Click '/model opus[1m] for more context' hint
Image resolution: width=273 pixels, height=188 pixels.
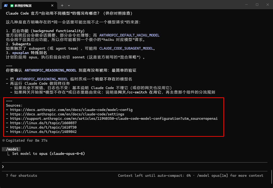pos(230,175)
